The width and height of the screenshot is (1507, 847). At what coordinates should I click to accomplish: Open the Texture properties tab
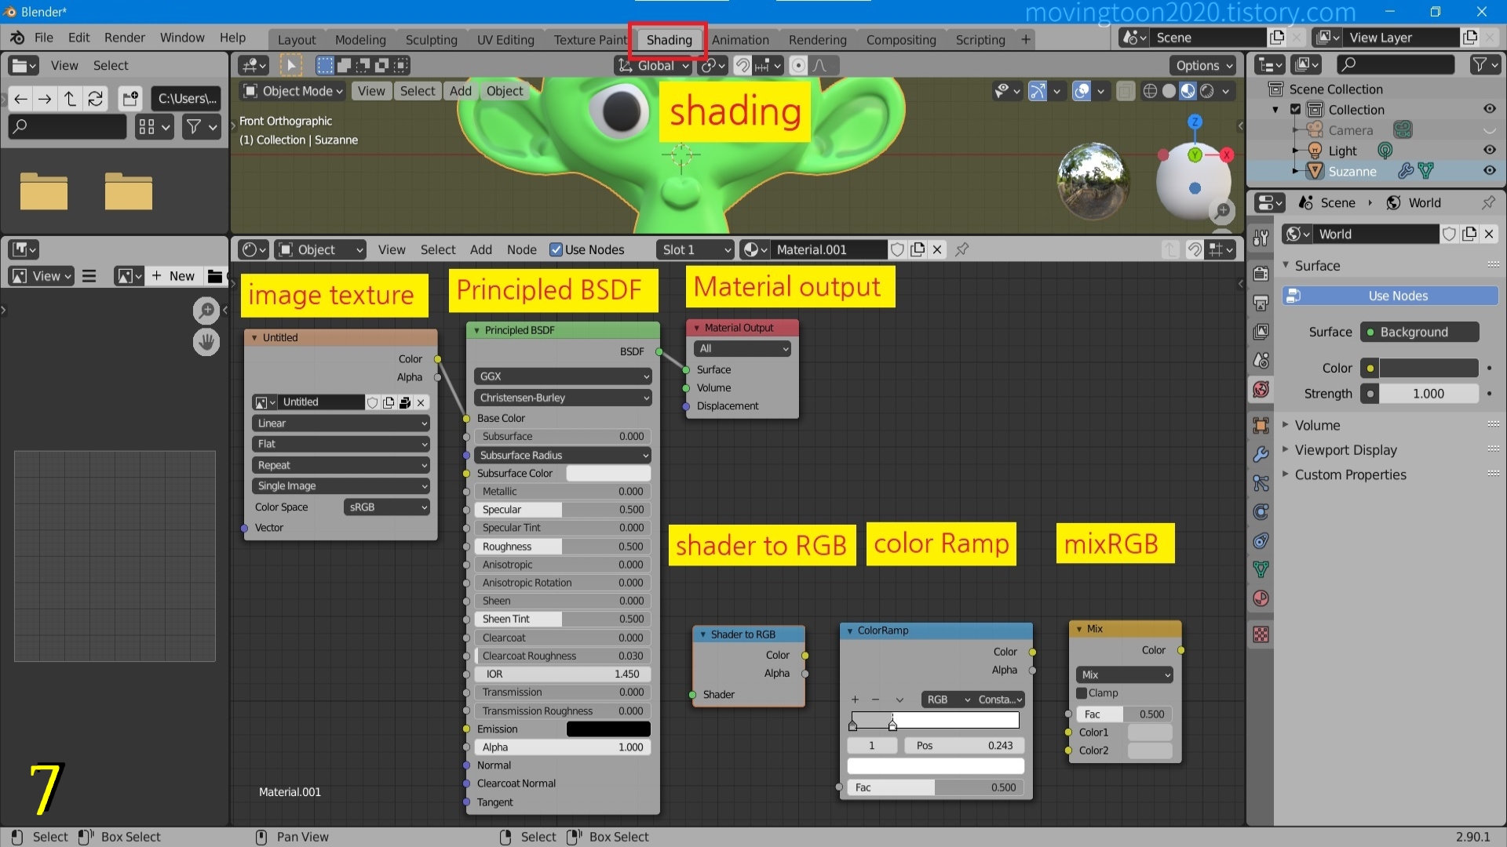coord(1261,634)
